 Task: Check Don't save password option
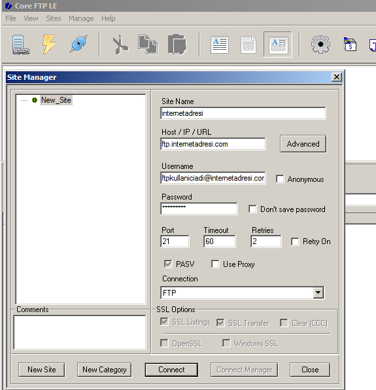pyautogui.click(x=252, y=209)
